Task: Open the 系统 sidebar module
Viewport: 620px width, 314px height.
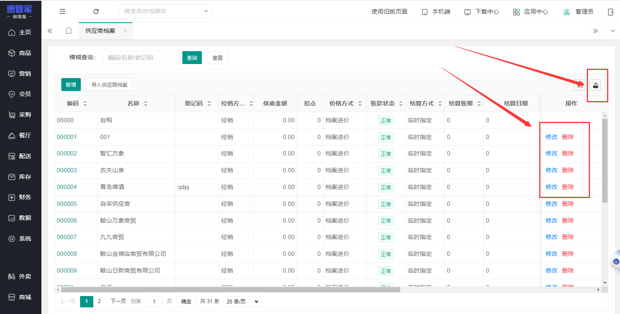Action: [x=20, y=239]
